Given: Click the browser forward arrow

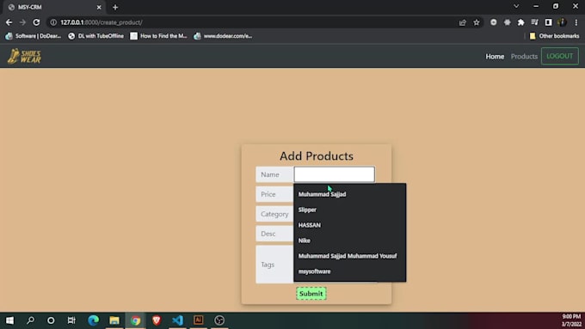Looking at the screenshot, I should [22, 22].
